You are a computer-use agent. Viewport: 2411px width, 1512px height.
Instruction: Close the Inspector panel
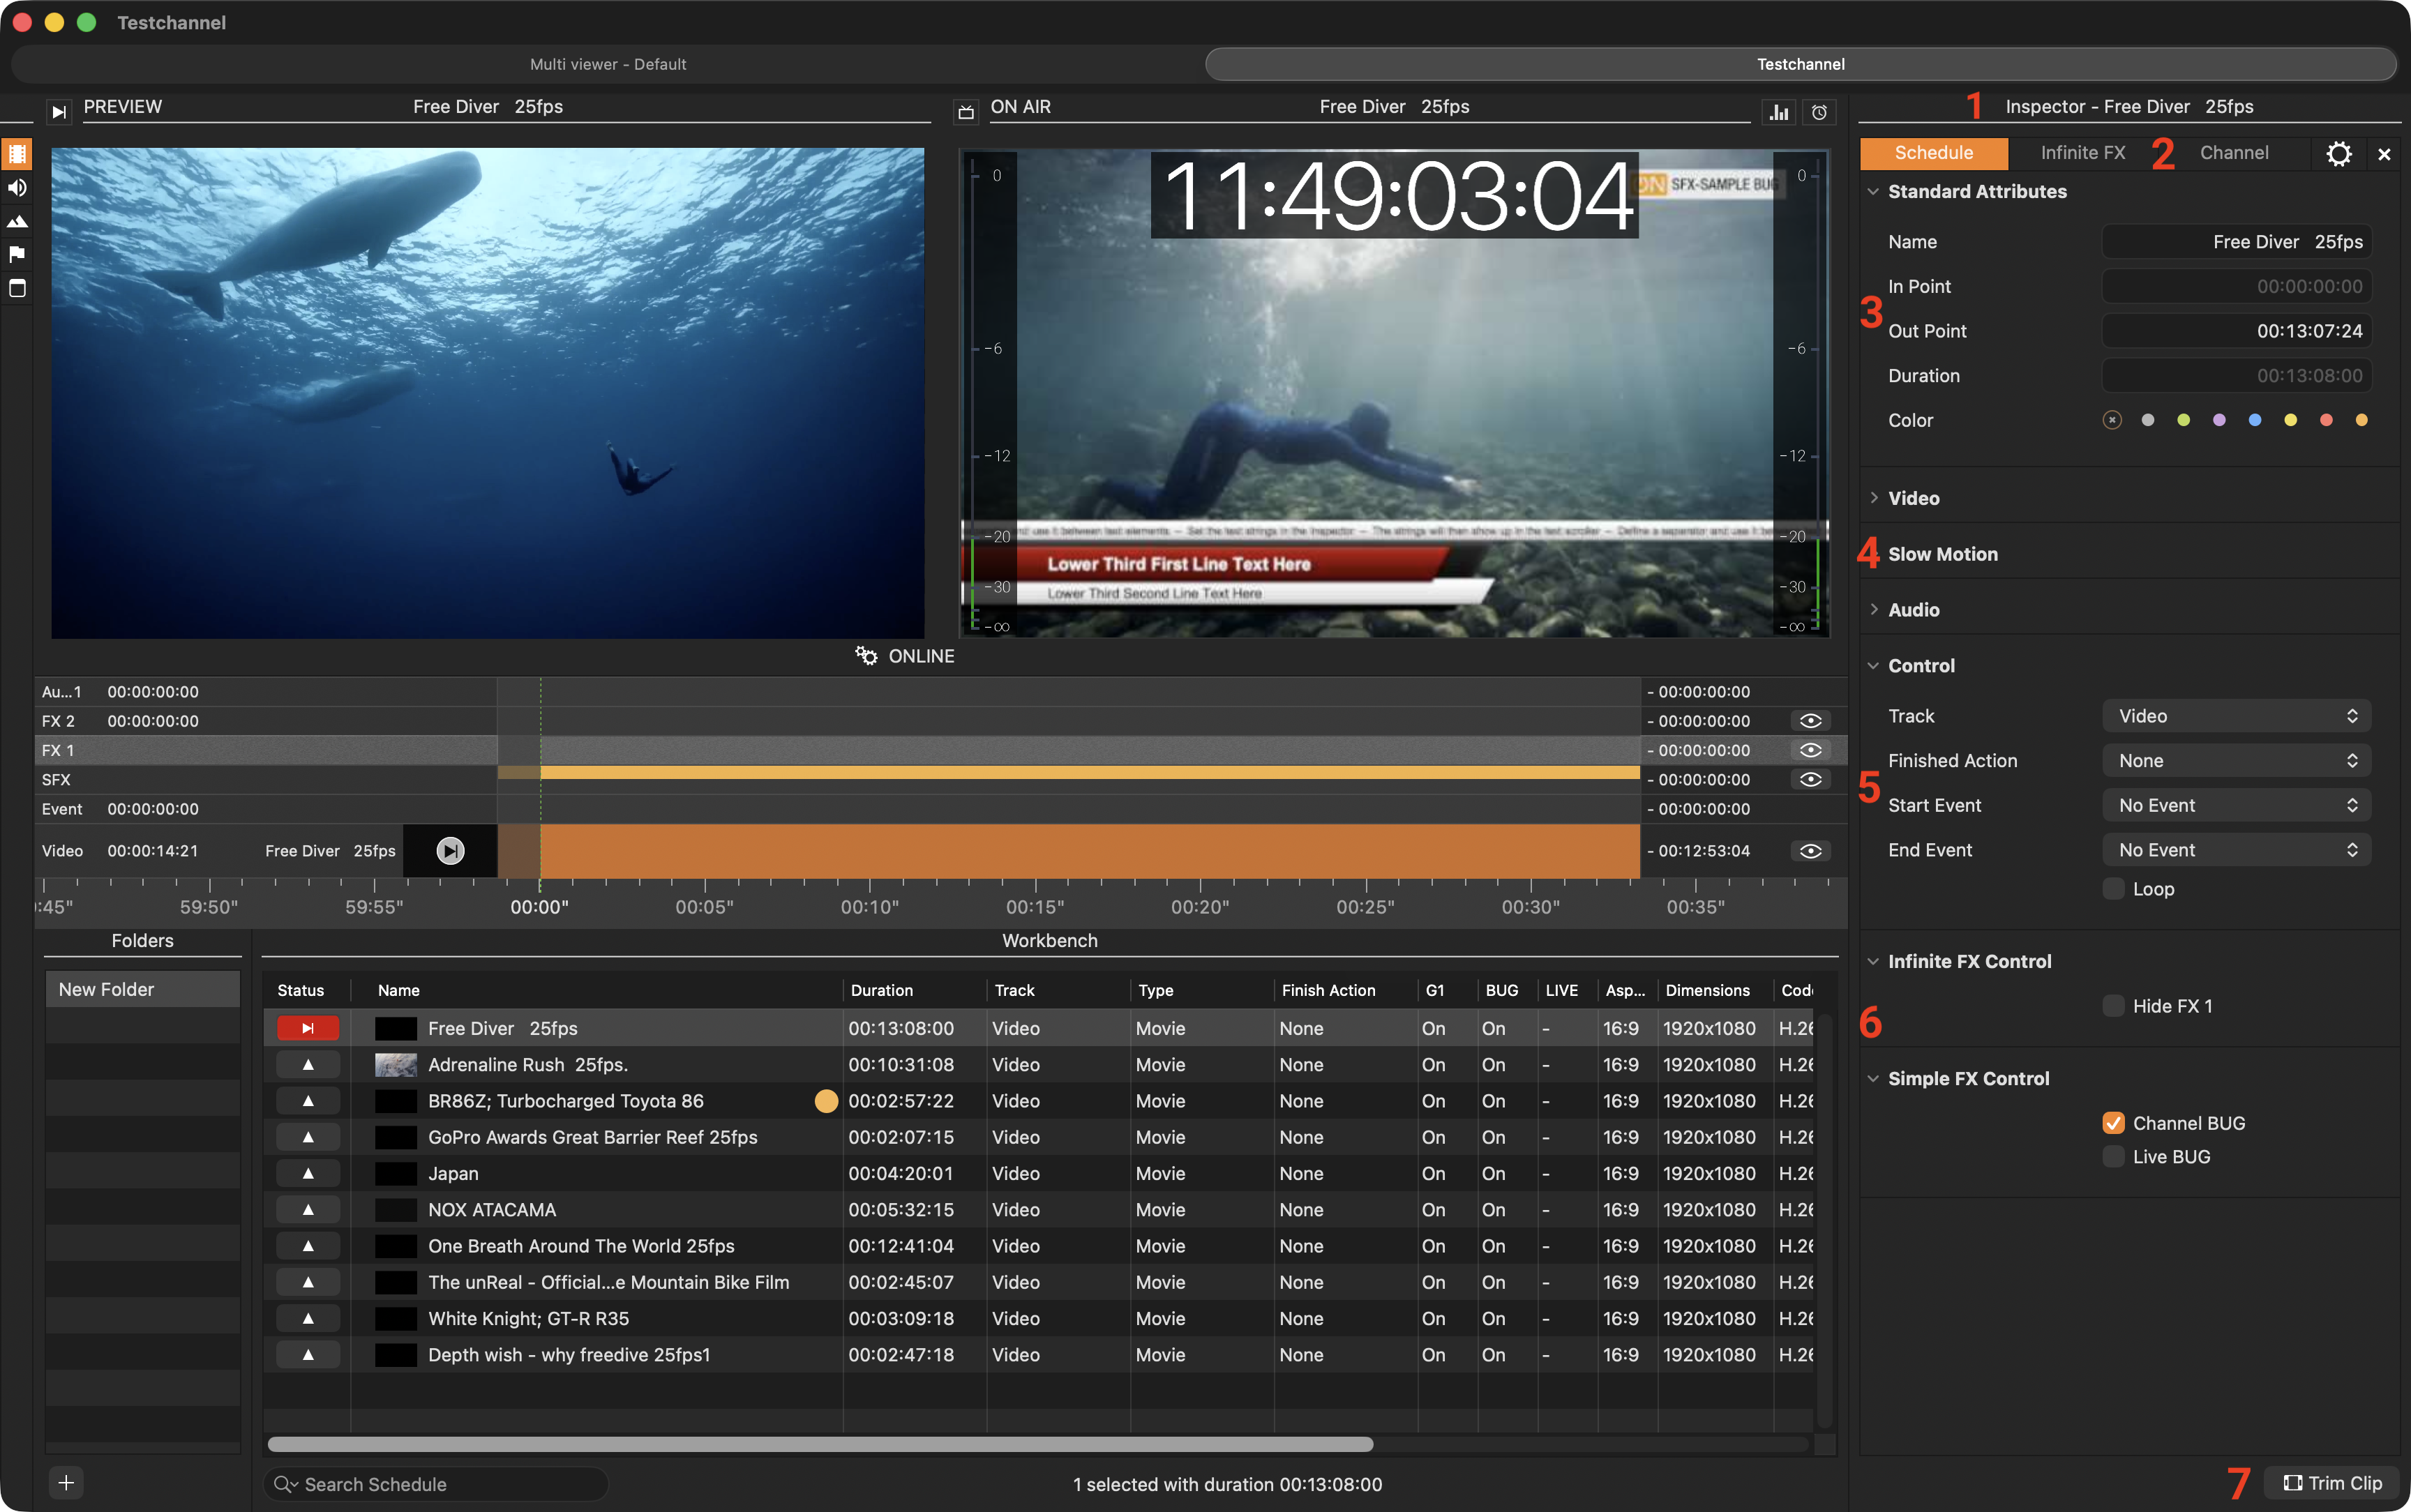tap(2384, 154)
